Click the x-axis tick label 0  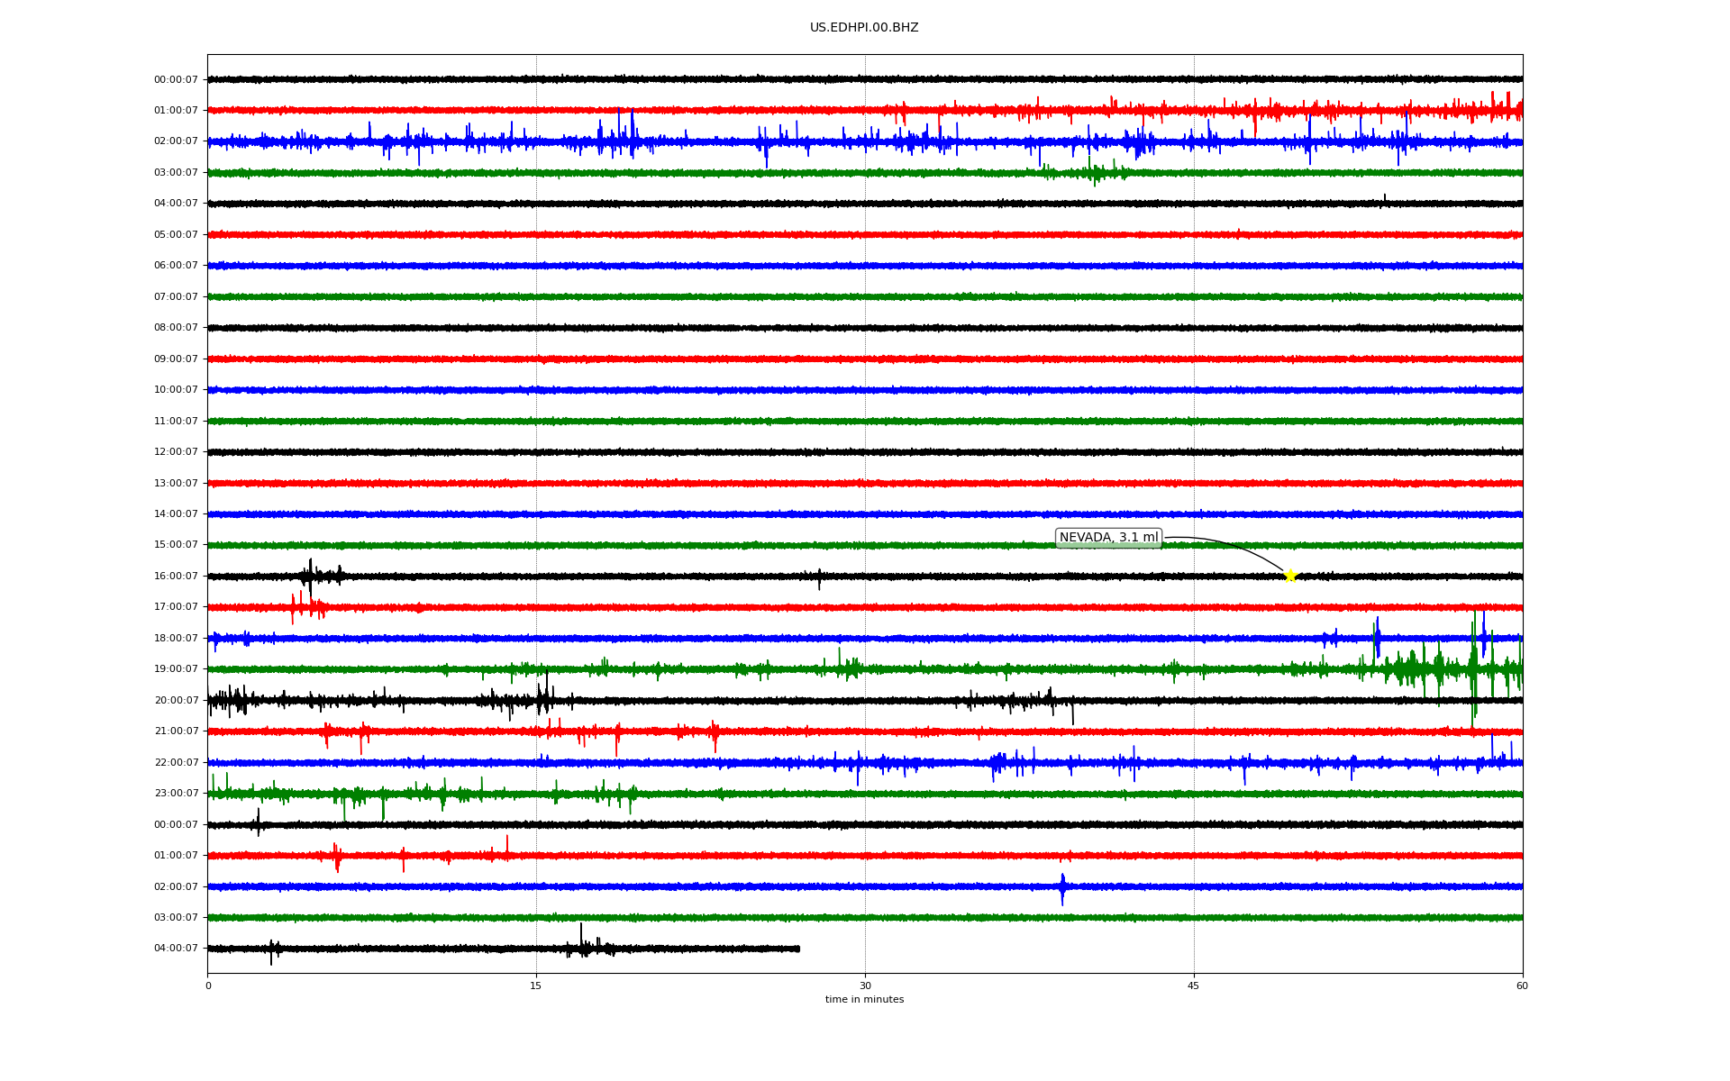pos(208,986)
